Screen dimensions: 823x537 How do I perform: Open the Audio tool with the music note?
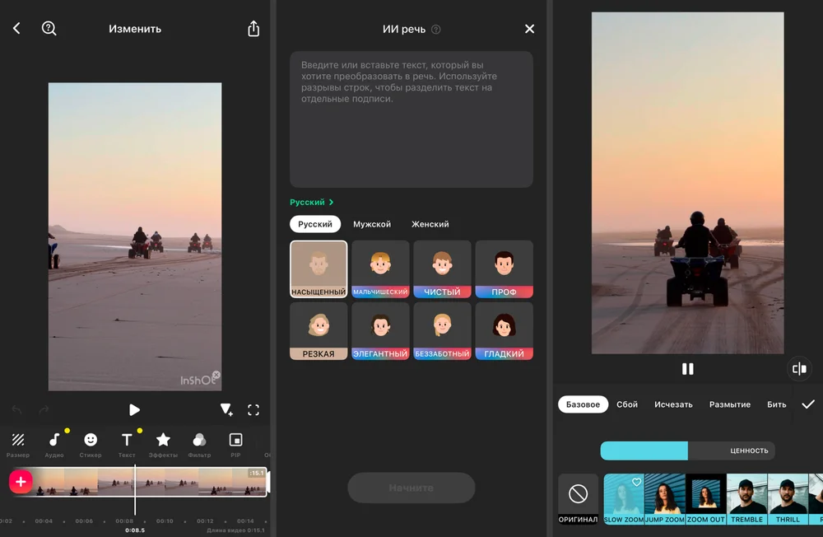54,441
